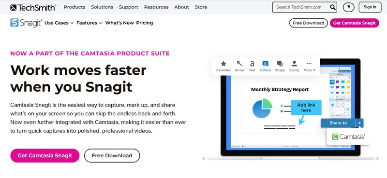Viewport: 387px width, 178px height.
Task: Open the shopping cart icon
Action: 348,7
